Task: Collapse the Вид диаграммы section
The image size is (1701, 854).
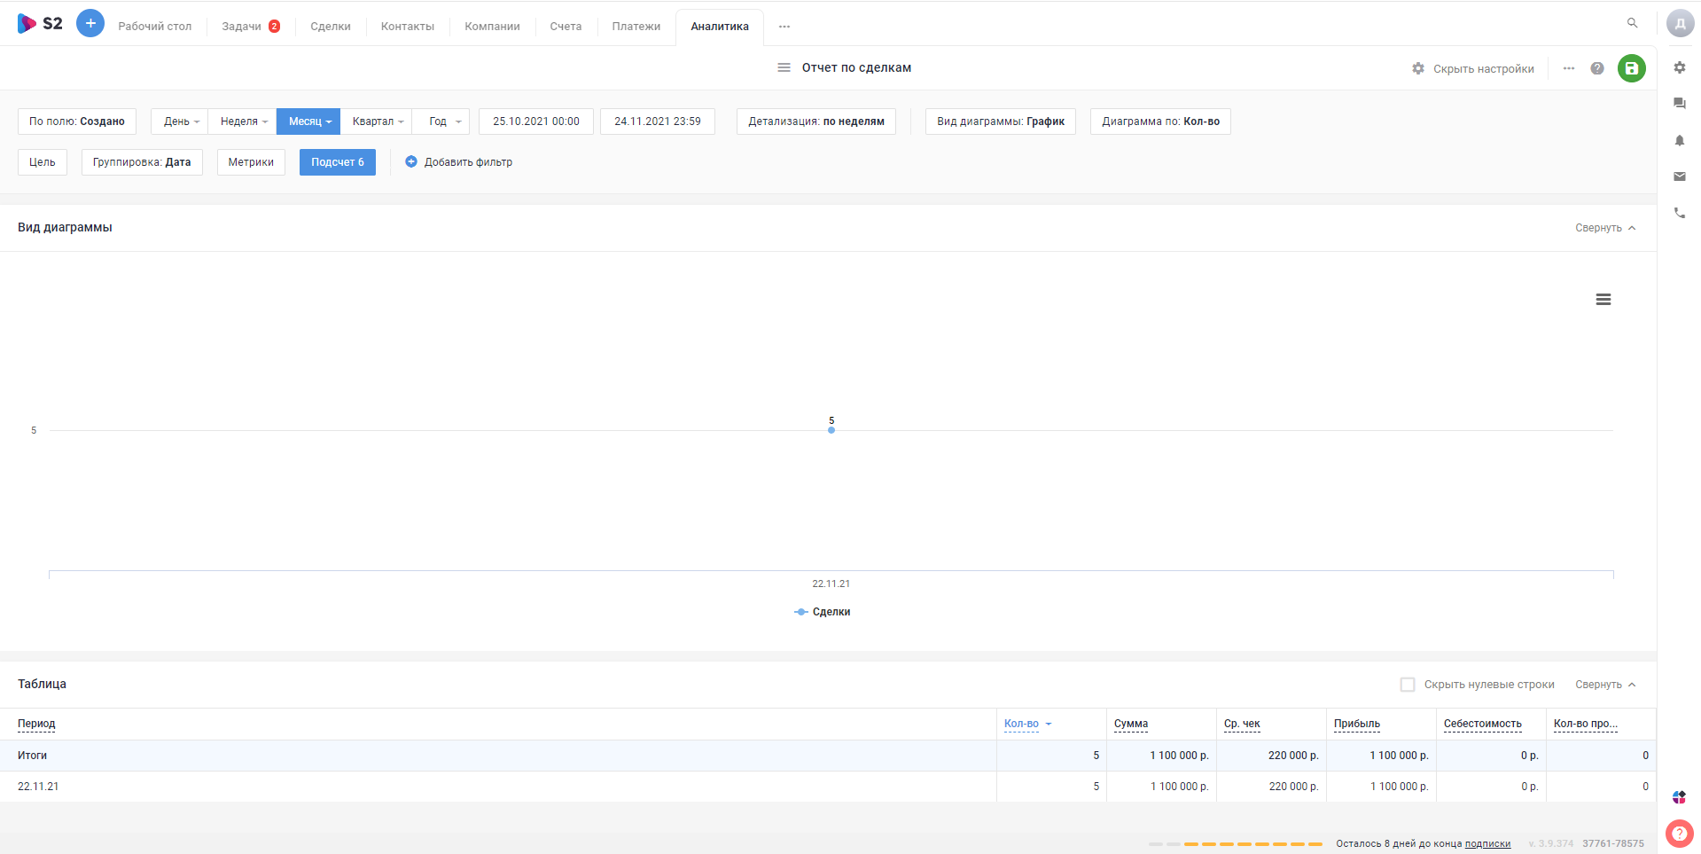Action: point(1605,228)
